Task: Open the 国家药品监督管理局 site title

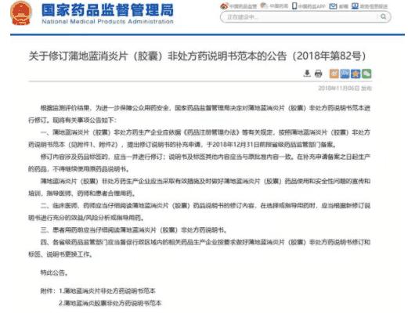Action: (107, 10)
